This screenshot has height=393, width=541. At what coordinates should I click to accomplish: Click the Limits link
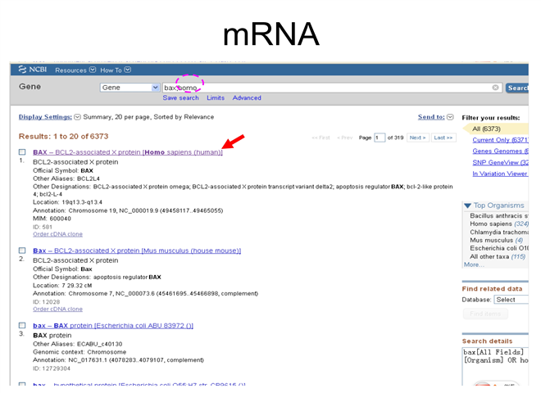[216, 98]
